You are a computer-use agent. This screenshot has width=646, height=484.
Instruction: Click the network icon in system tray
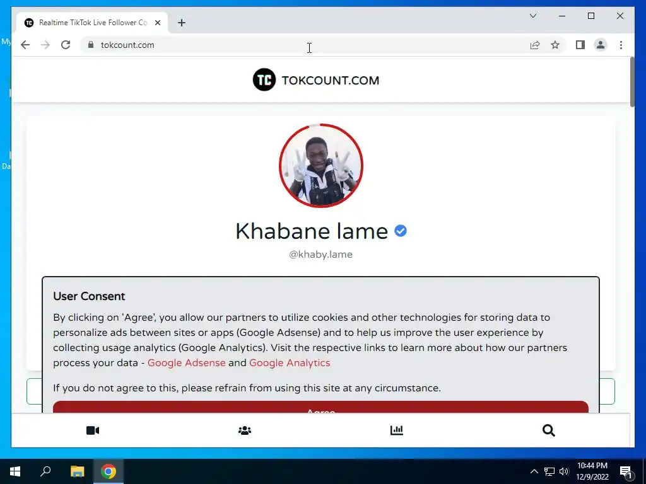pos(549,471)
